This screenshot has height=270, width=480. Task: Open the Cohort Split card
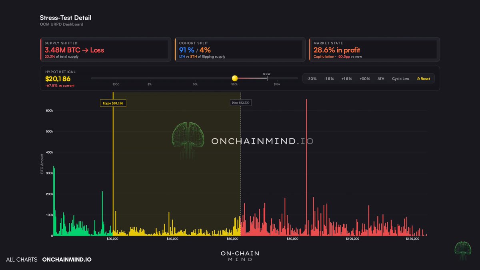240,49
